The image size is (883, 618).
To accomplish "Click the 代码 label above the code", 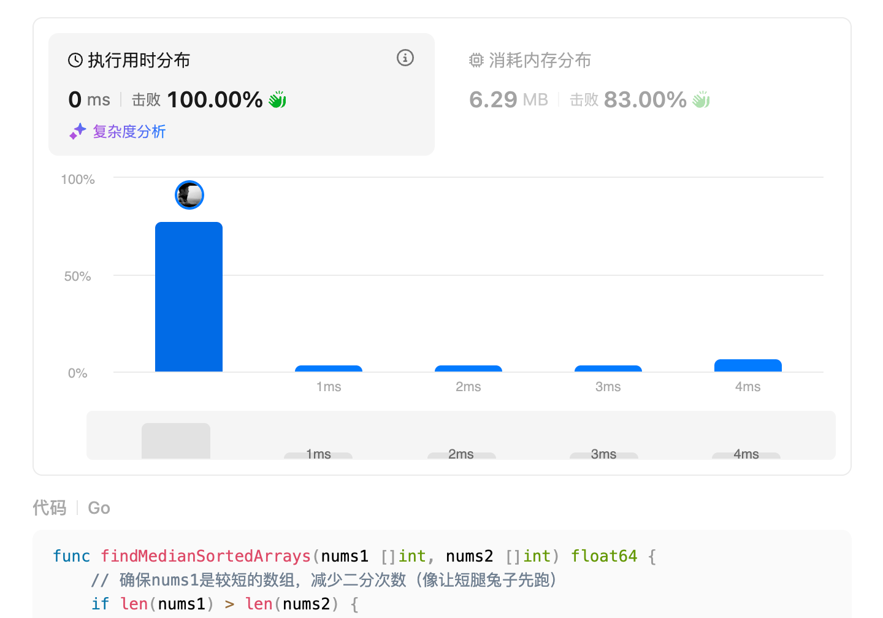I will click(x=50, y=508).
